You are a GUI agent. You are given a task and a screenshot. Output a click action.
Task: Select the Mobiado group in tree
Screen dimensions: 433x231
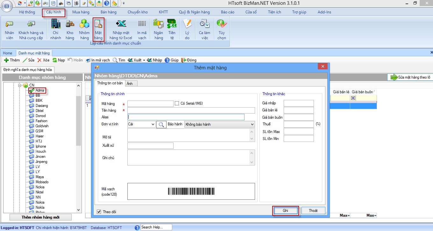tap(42, 182)
